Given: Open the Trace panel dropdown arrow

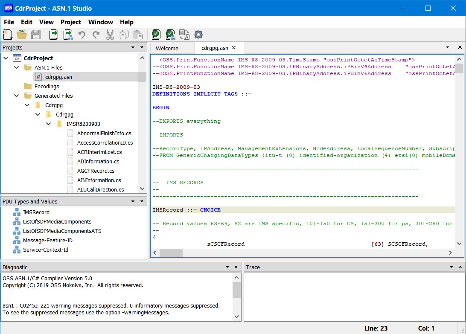Looking at the screenshot, I should pyautogui.click(x=451, y=267).
